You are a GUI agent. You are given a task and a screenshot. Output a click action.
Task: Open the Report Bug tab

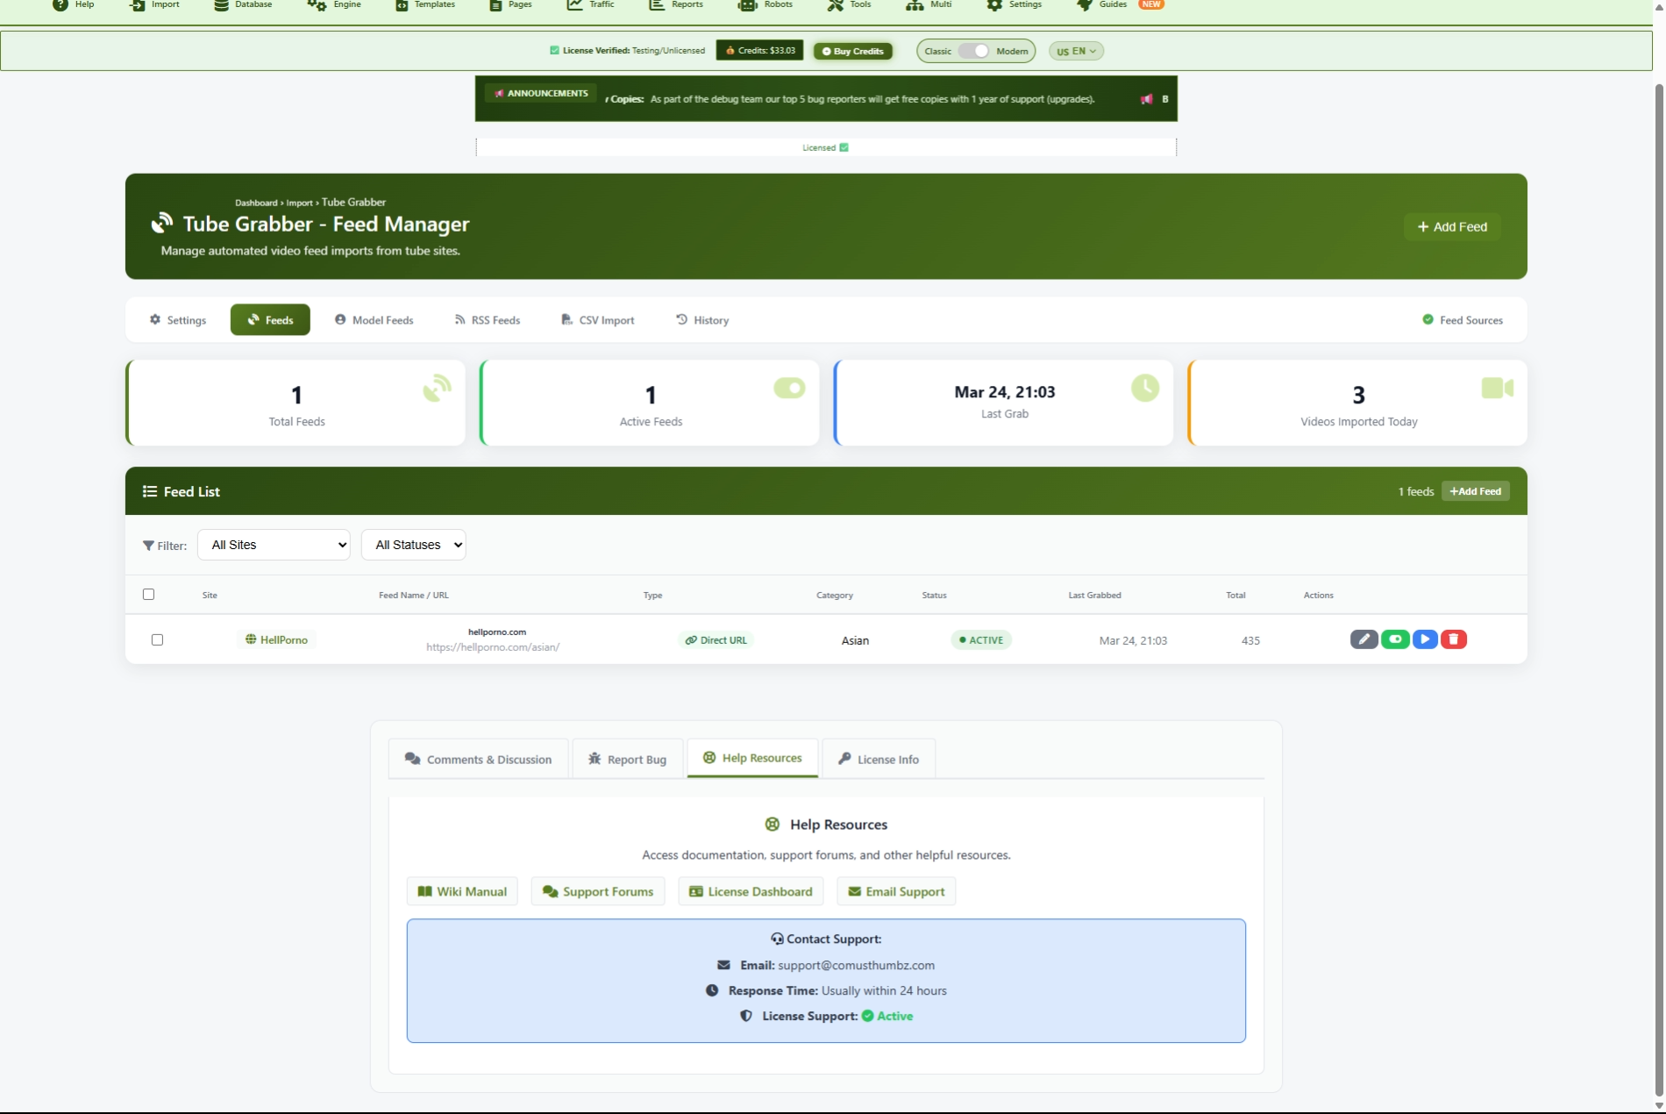[x=627, y=760]
